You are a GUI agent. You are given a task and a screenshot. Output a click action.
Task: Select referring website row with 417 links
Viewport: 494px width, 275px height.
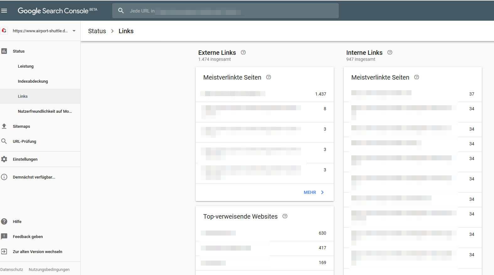pos(265,248)
